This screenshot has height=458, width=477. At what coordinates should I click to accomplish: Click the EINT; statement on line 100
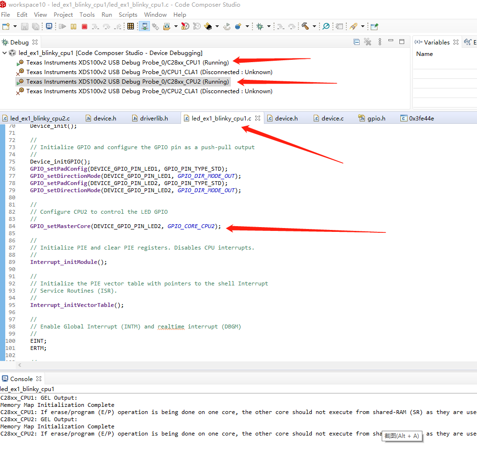click(x=38, y=341)
